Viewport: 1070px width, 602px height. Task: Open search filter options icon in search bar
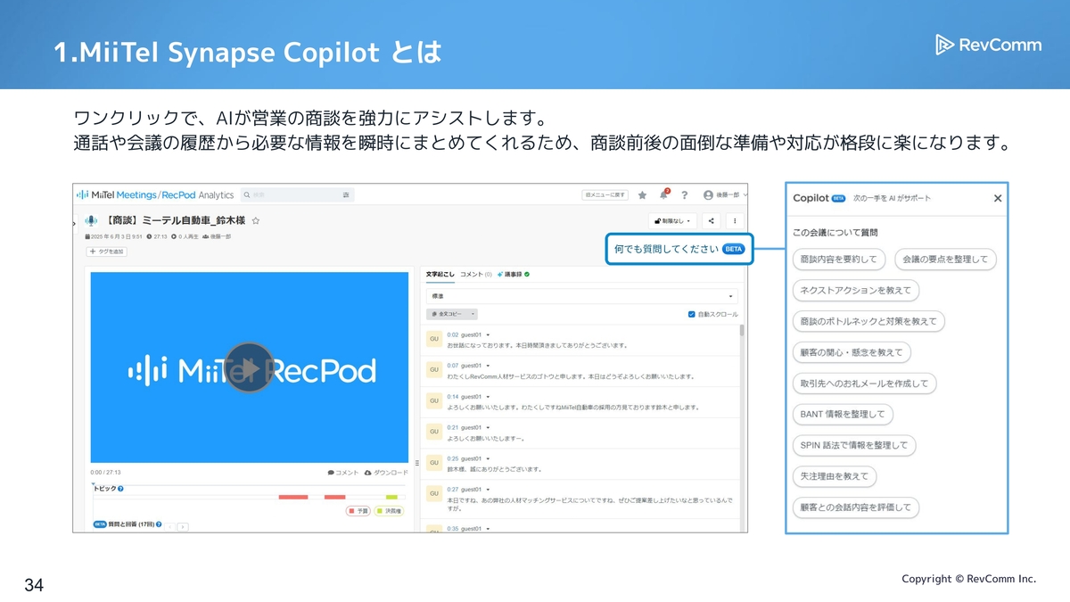[345, 194]
